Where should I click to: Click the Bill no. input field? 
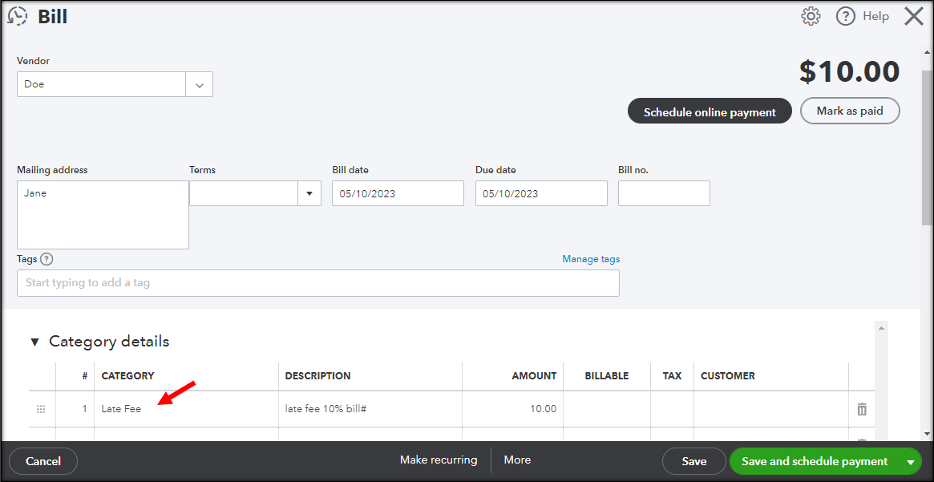click(664, 193)
